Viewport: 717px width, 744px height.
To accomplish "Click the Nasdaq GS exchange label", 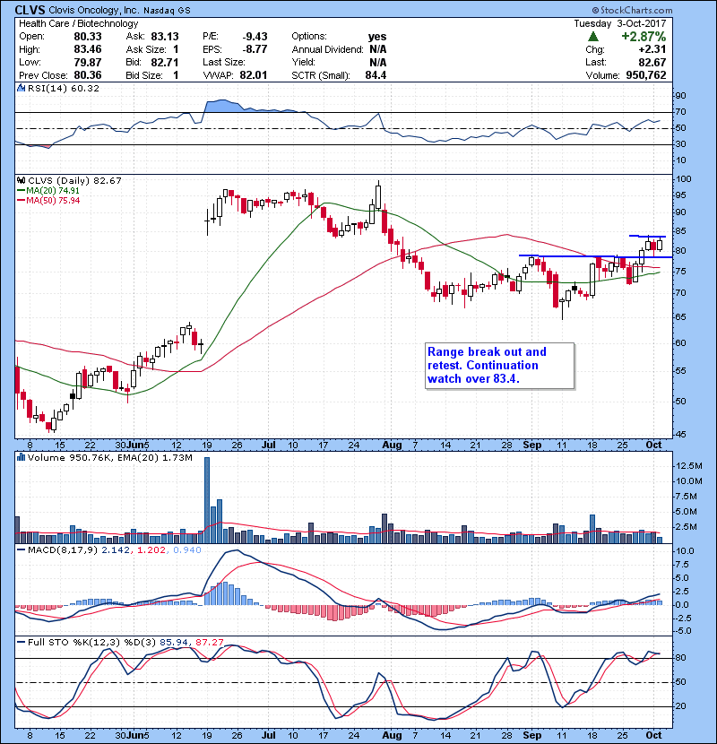I will pos(167,11).
